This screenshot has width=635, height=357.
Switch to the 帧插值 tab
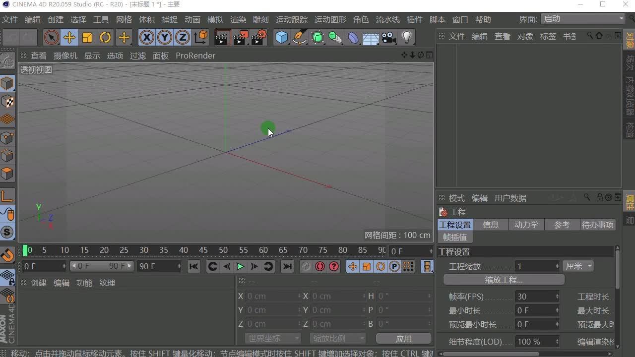pos(455,237)
